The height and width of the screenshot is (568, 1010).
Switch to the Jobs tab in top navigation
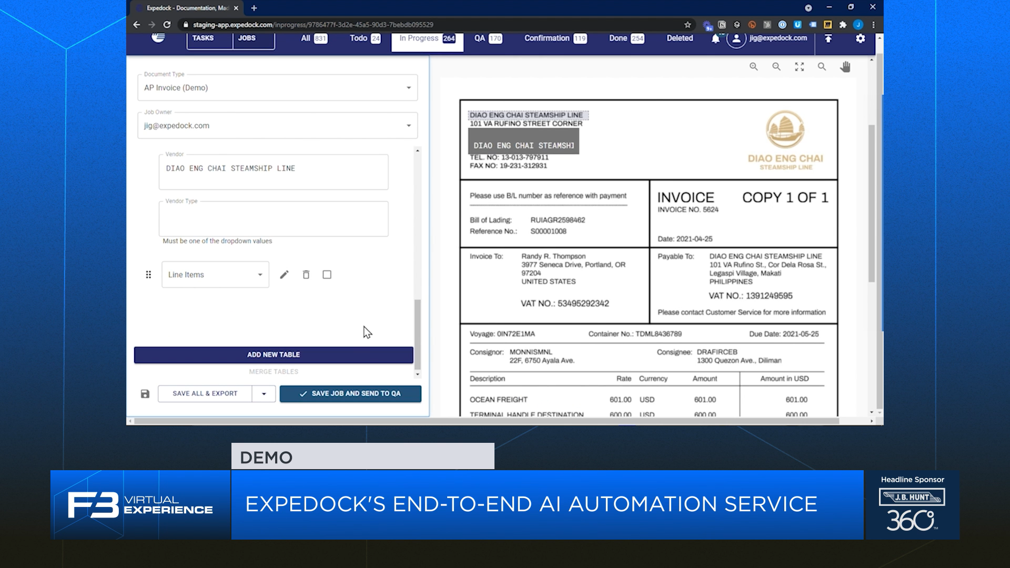pos(246,38)
